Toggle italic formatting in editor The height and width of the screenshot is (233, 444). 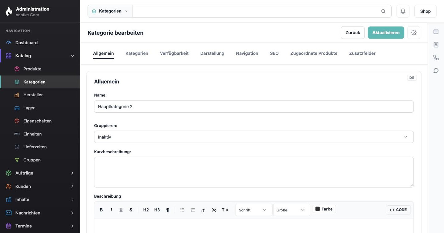tap(111, 210)
